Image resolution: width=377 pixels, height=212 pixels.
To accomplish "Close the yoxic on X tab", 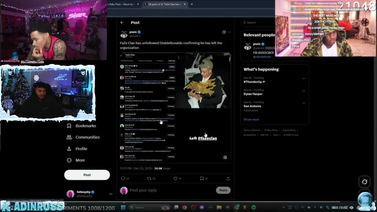I will click(185, 4).
